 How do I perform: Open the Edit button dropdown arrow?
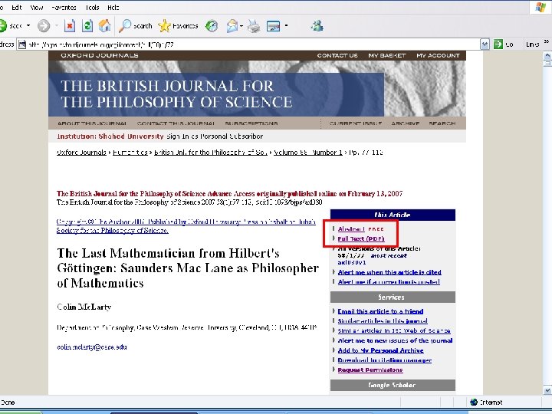click(286, 26)
